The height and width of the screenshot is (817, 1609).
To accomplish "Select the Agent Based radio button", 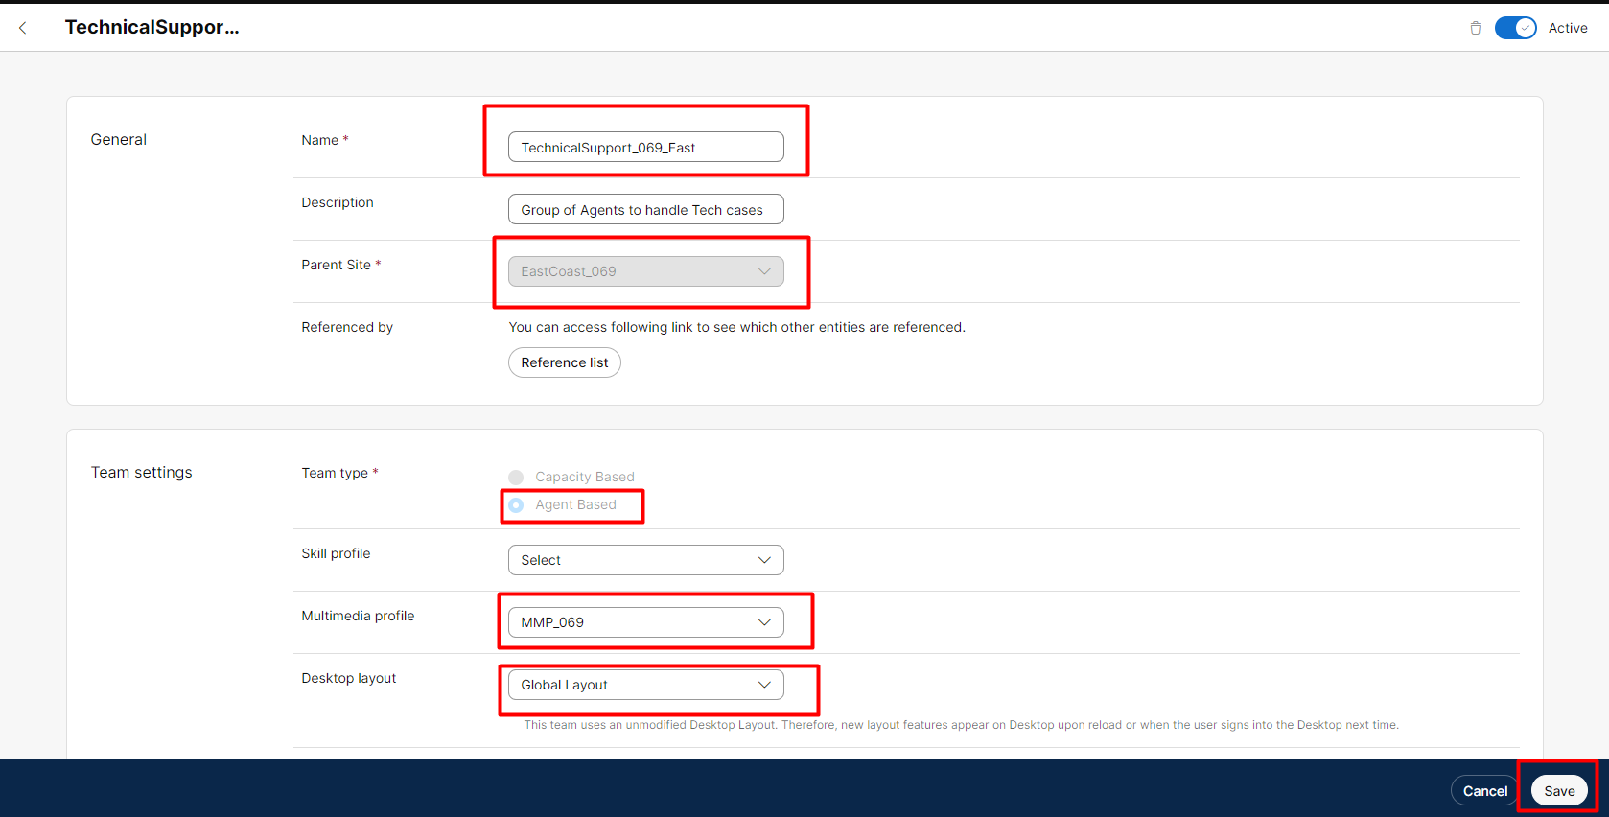I will coord(516,504).
